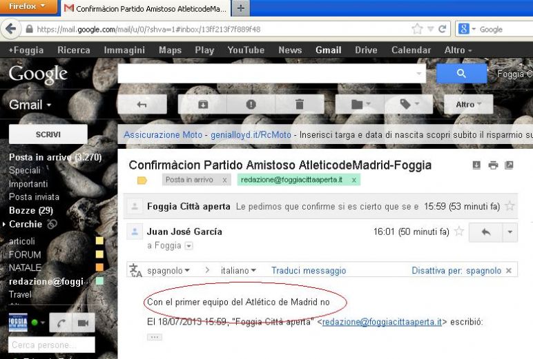Open the Gmail dropdown menu under logo
Screen dimensions: 533x359
pos(30,105)
